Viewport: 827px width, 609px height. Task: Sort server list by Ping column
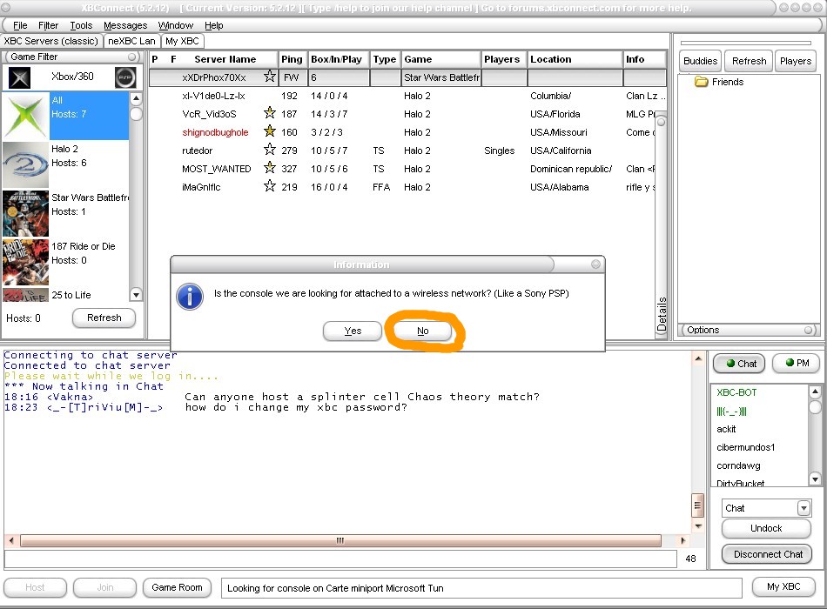[292, 59]
